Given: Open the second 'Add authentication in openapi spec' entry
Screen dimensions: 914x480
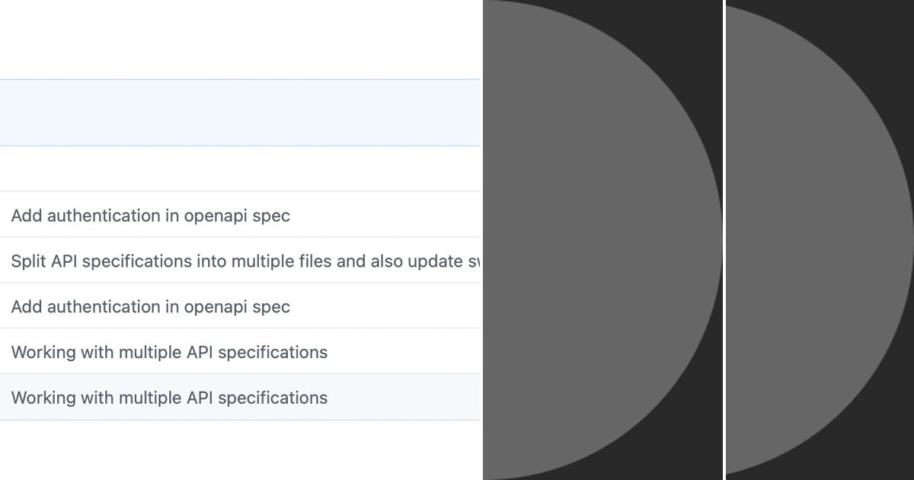Looking at the screenshot, I should (x=150, y=306).
